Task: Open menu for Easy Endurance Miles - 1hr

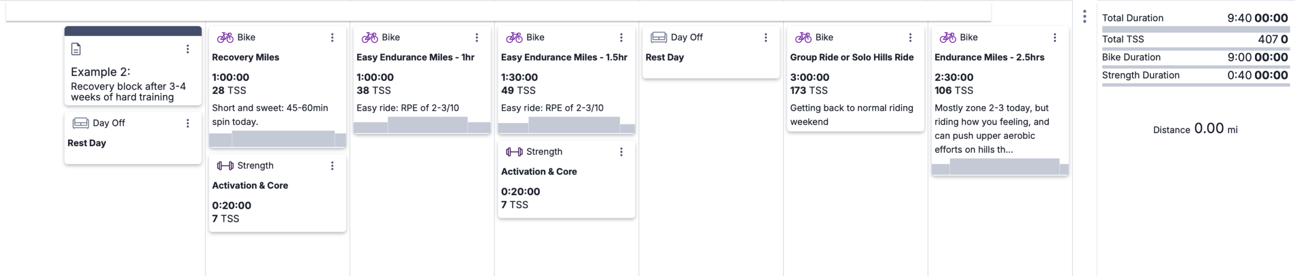Action: click(x=477, y=37)
